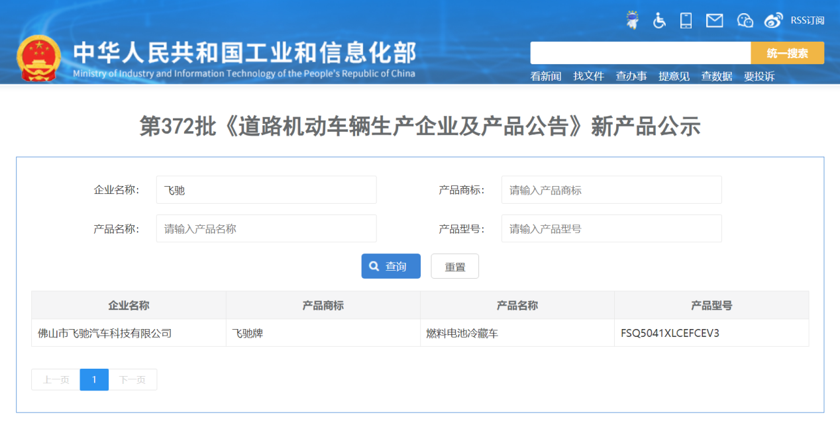Open the RSS订阅 link
Screen dimensions: 840x425
(x=808, y=20)
